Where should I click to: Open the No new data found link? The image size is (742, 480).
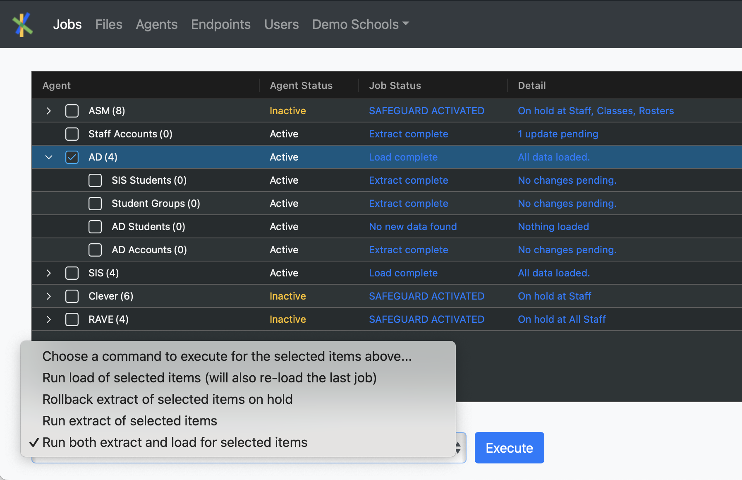pos(413,227)
